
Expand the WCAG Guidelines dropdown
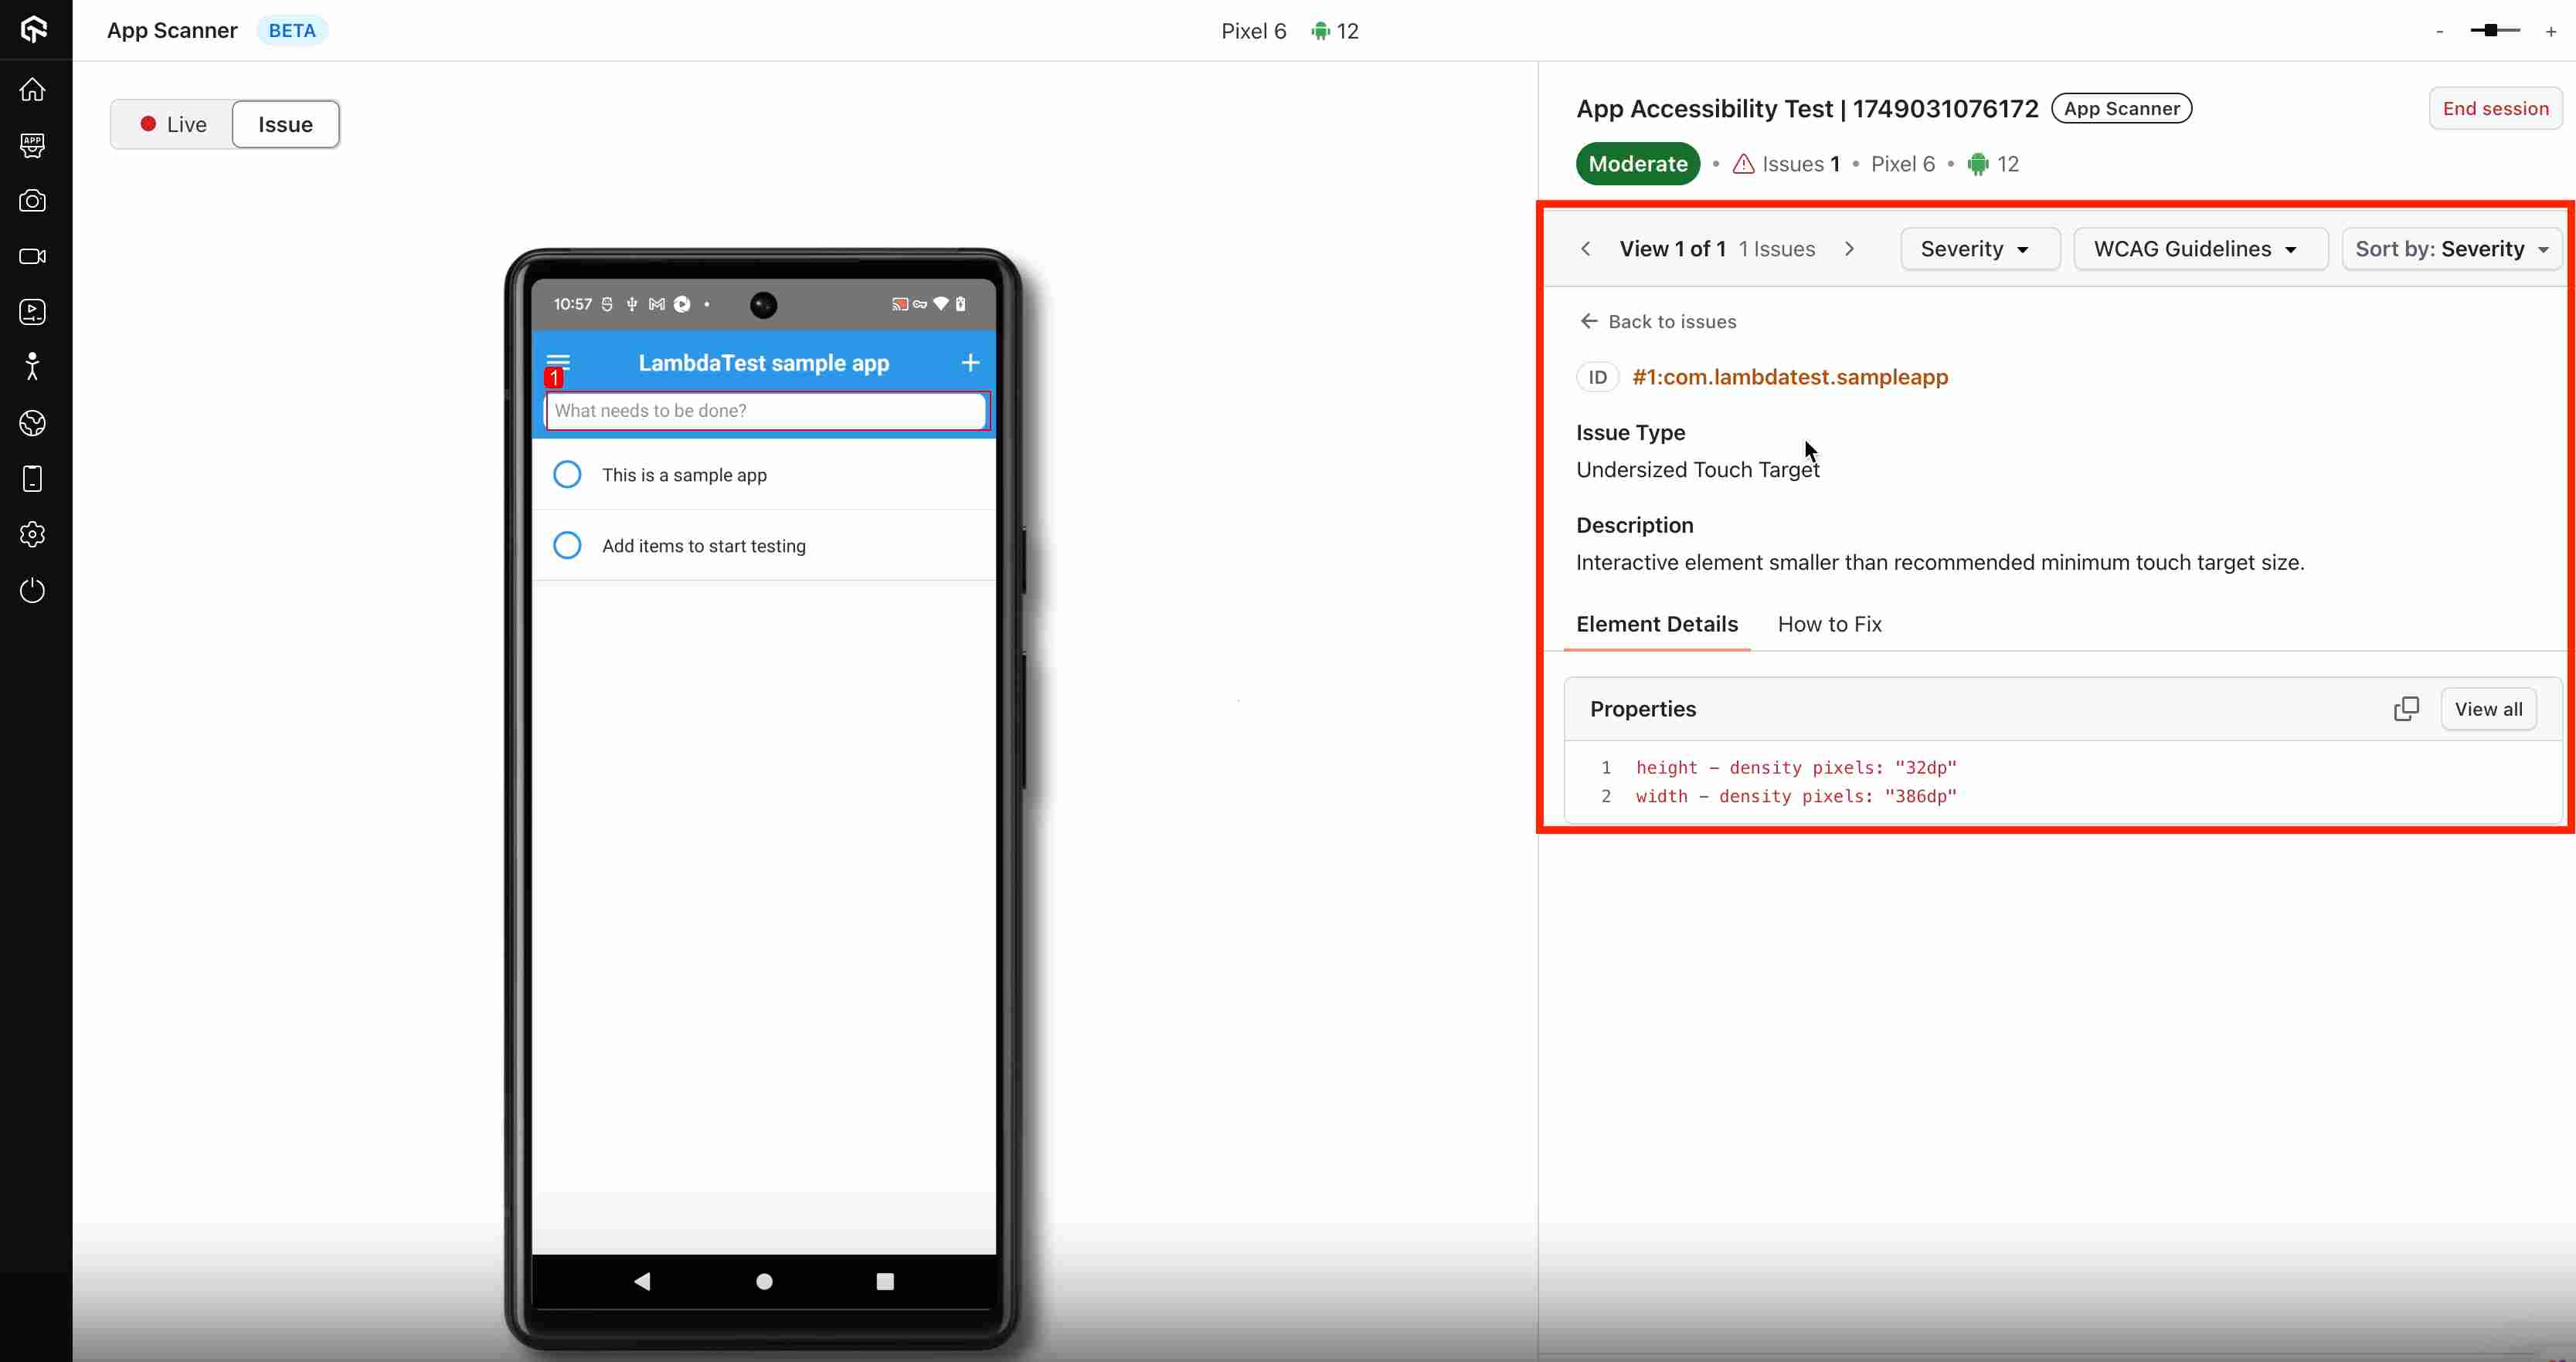(x=2199, y=249)
